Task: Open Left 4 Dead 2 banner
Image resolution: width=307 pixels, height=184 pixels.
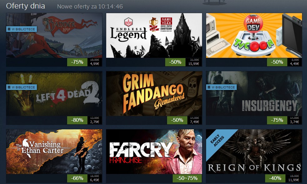Action: pyautogui.click(x=54, y=93)
